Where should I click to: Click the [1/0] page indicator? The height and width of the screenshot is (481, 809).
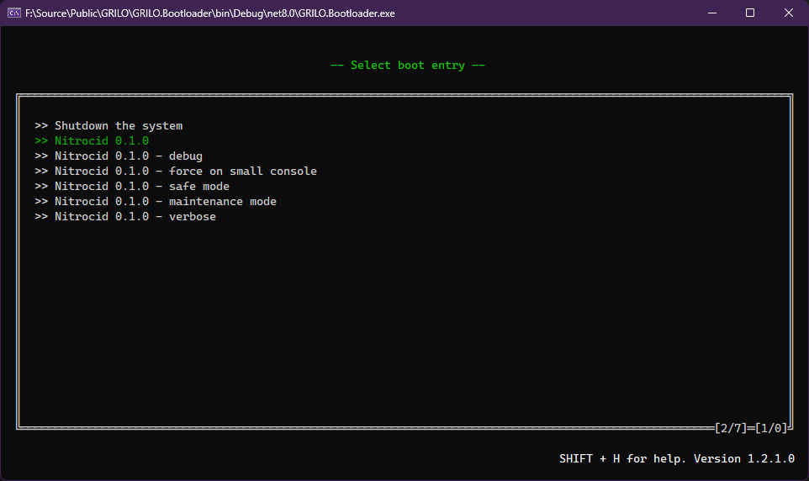pyautogui.click(x=771, y=428)
